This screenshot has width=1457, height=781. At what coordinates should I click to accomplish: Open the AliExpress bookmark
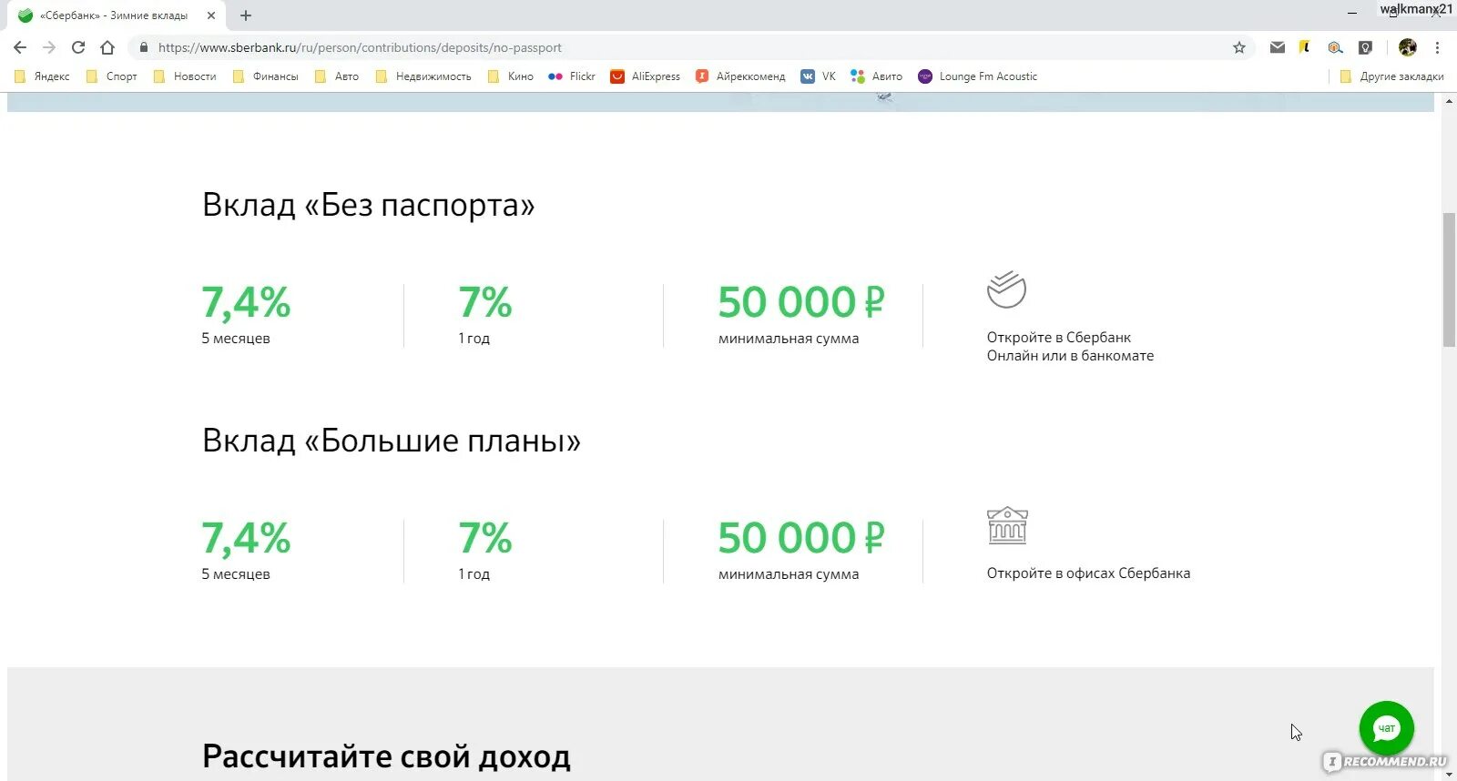tap(646, 76)
